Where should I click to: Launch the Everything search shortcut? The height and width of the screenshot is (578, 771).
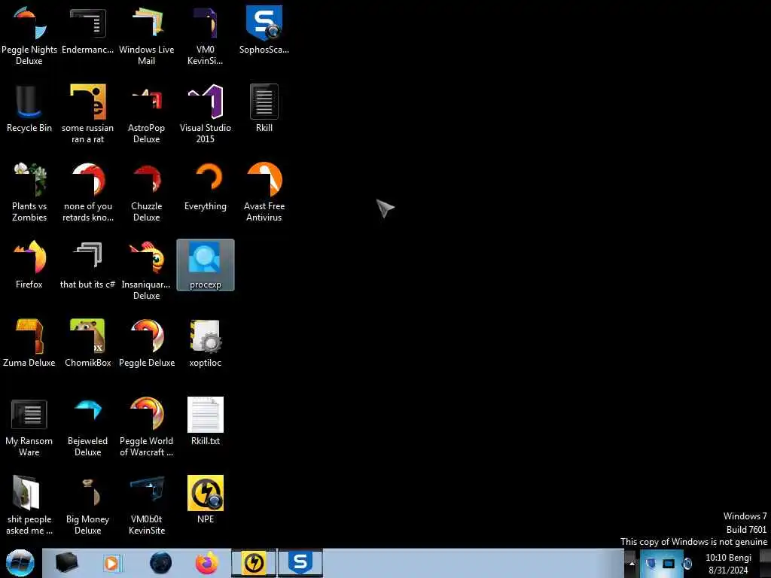pos(205,187)
